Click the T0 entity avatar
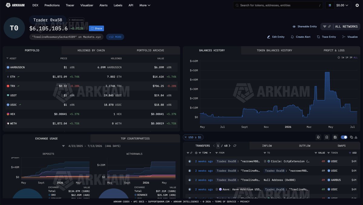 [x=14, y=28]
